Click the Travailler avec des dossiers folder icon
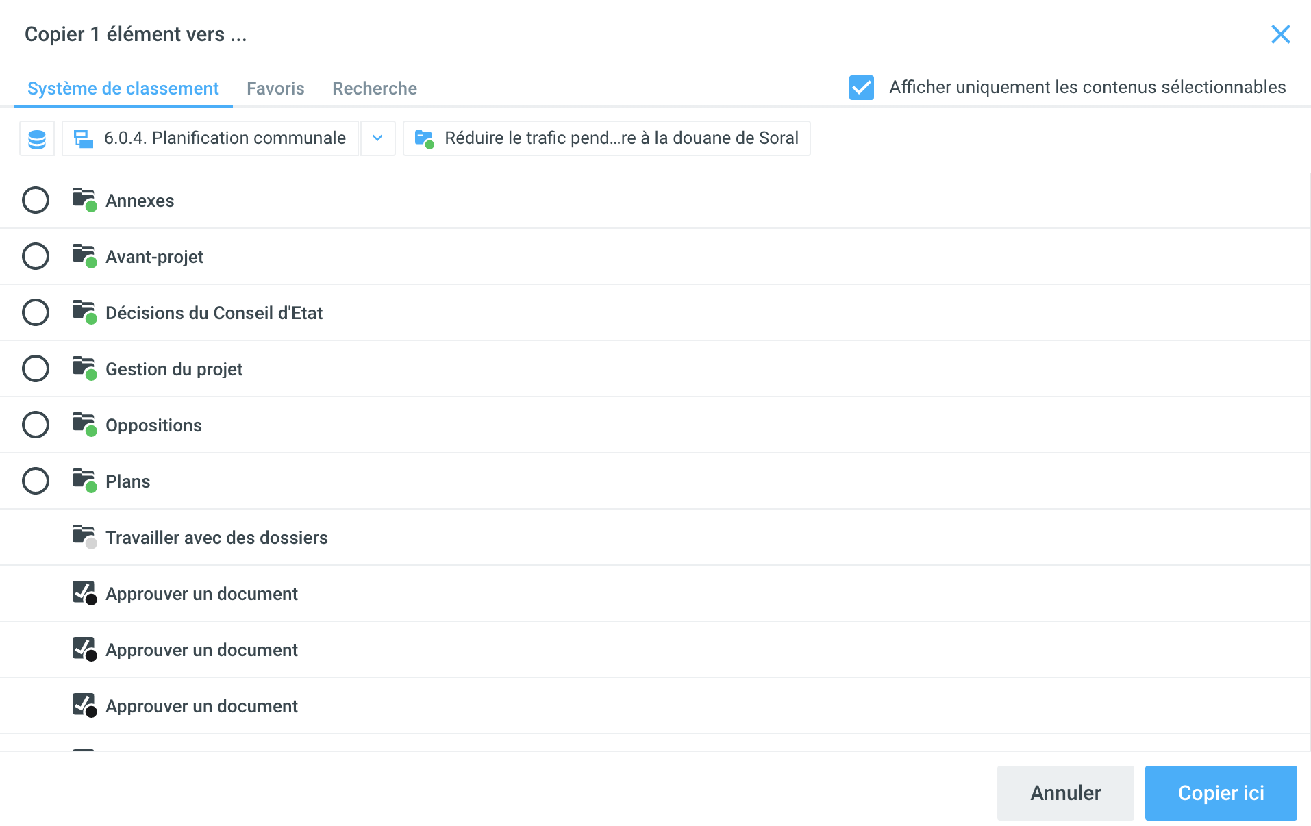 point(84,536)
